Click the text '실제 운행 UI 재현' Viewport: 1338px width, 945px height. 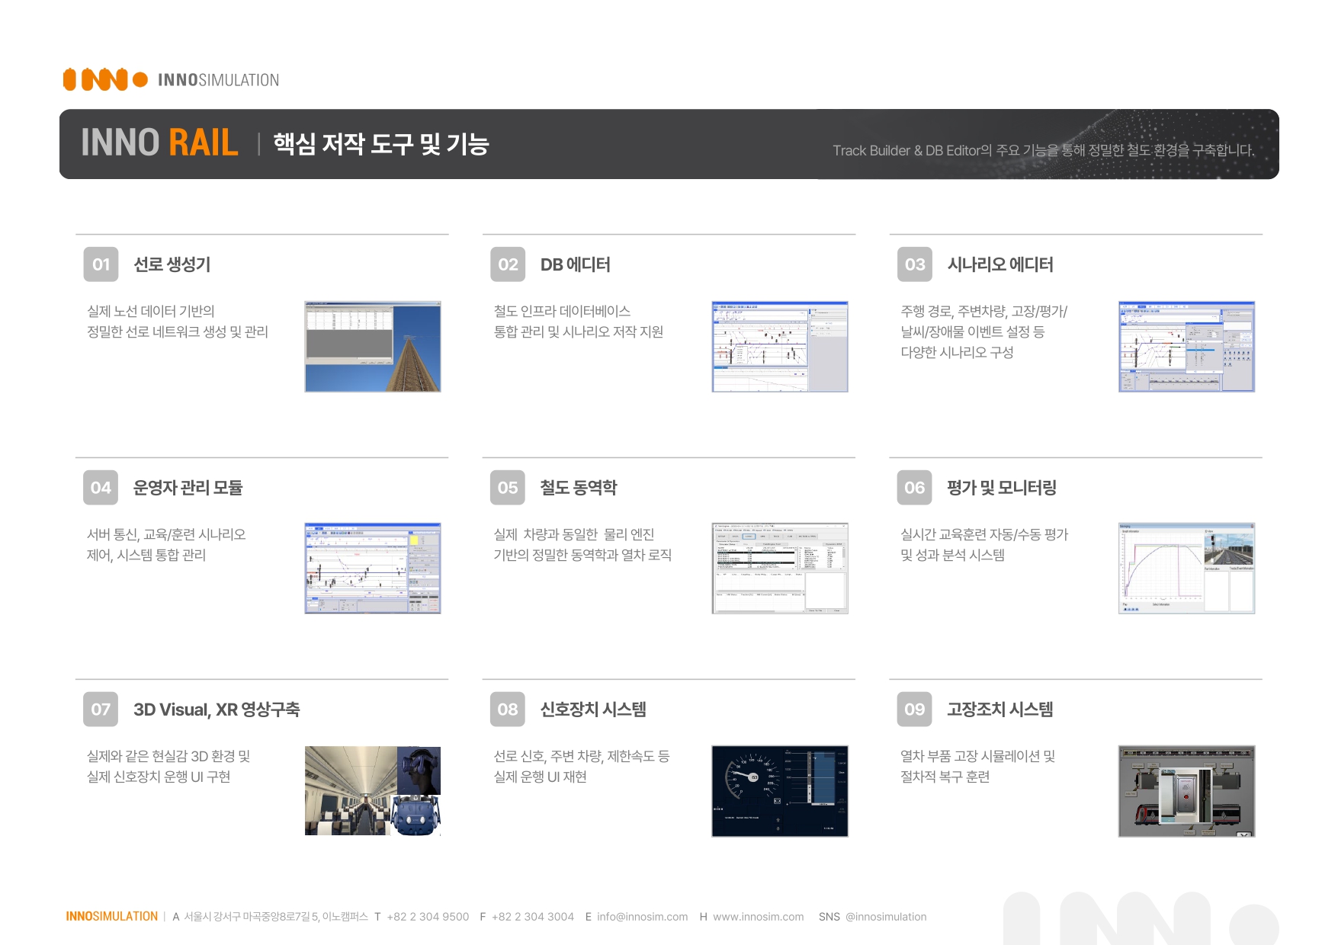(540, 777)
